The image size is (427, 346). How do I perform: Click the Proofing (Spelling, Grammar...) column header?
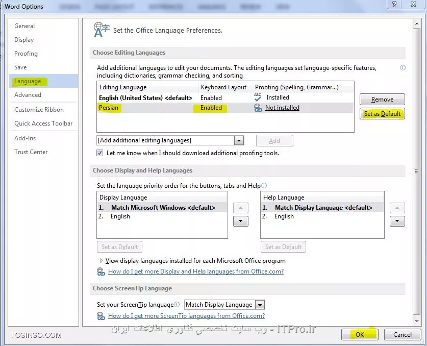303,87
